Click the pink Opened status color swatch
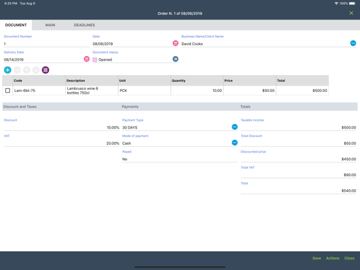 (95, 60)
